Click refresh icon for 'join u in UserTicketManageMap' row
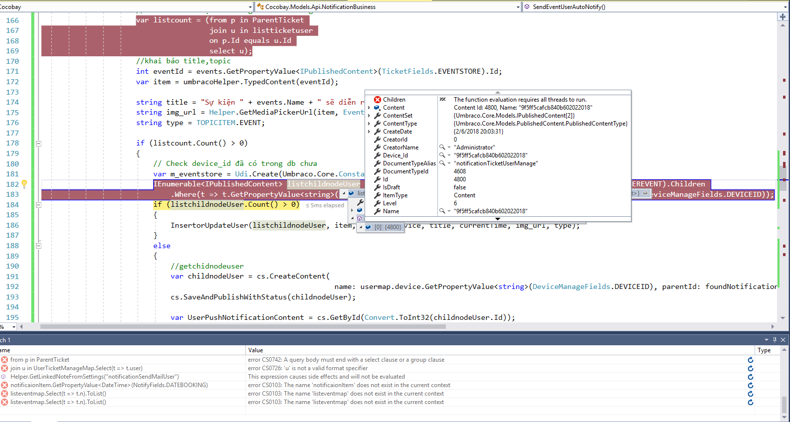The width and height of the screenshot is (790, 422). pyautogui.click(x=750, y=368)
